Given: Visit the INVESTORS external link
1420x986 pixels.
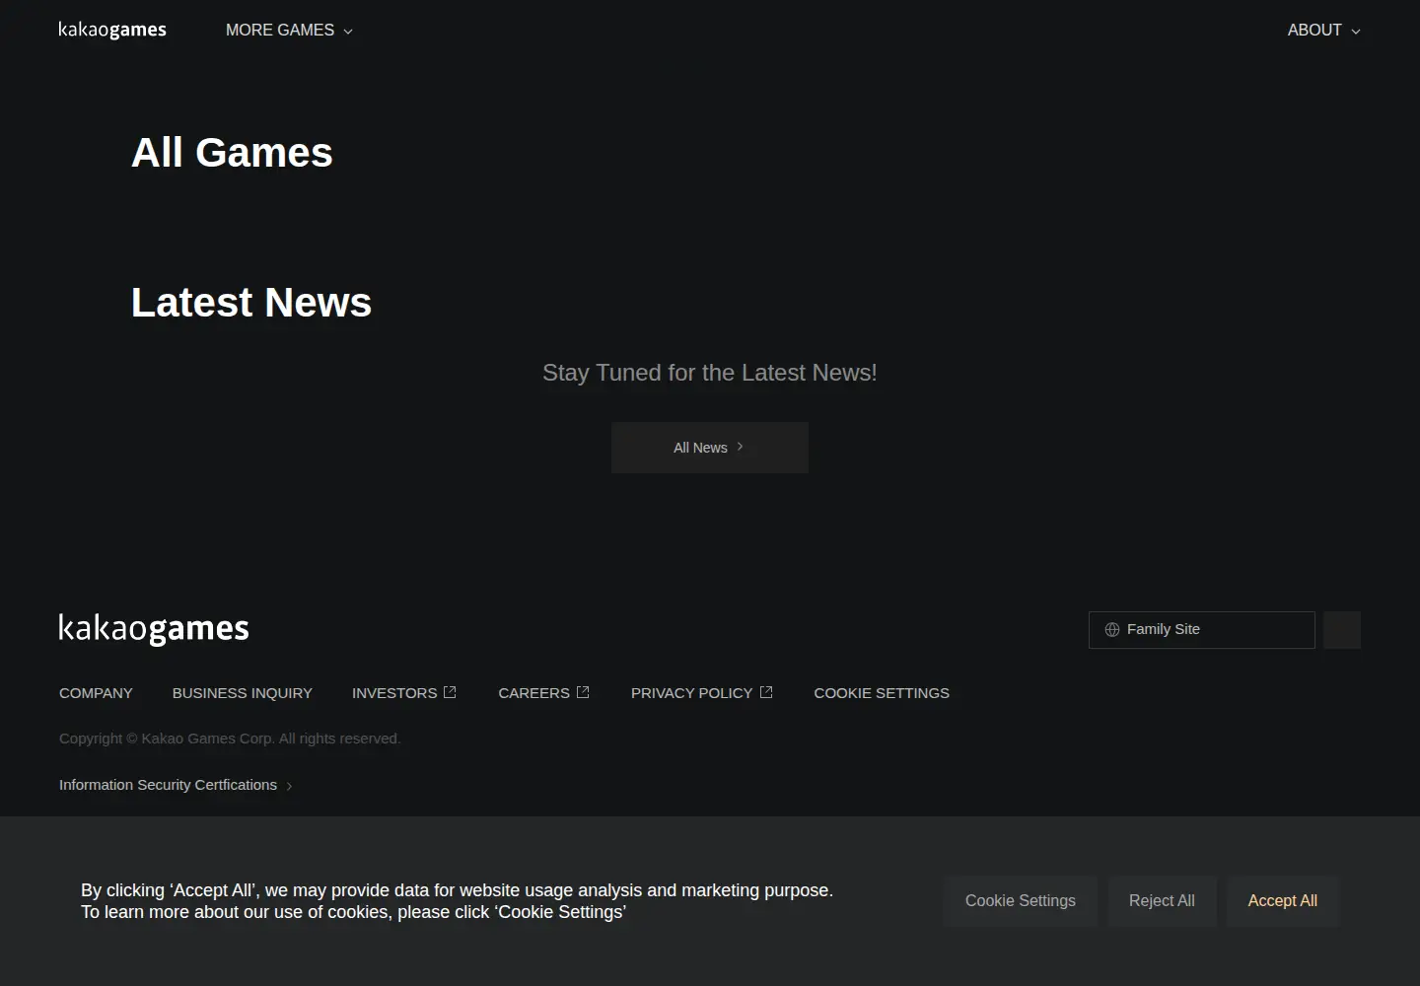Looking at the screenshot, I should tap(404, 693).
